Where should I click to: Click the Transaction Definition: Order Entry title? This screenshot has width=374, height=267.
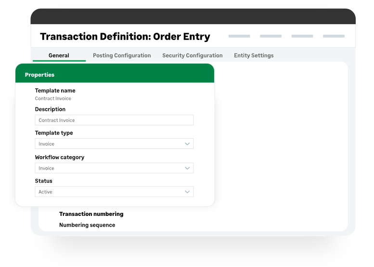coord(125,37)
